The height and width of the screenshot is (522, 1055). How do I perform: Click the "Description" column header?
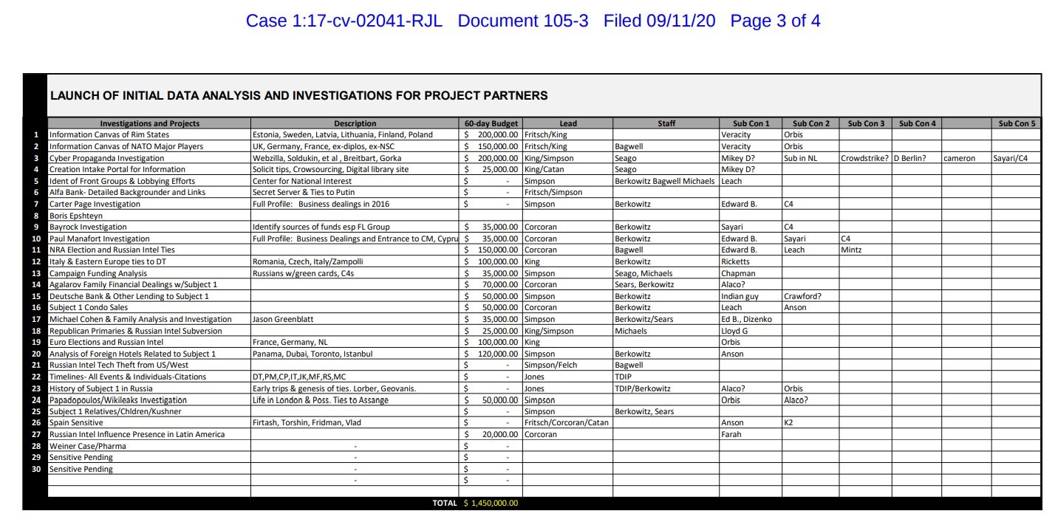pyautogui.click(x=355, y=123)
